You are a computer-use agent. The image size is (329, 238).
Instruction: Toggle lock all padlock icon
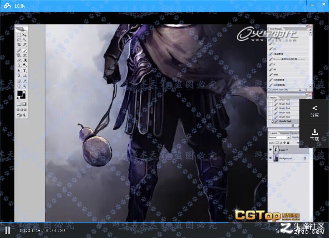click(288, 143)
